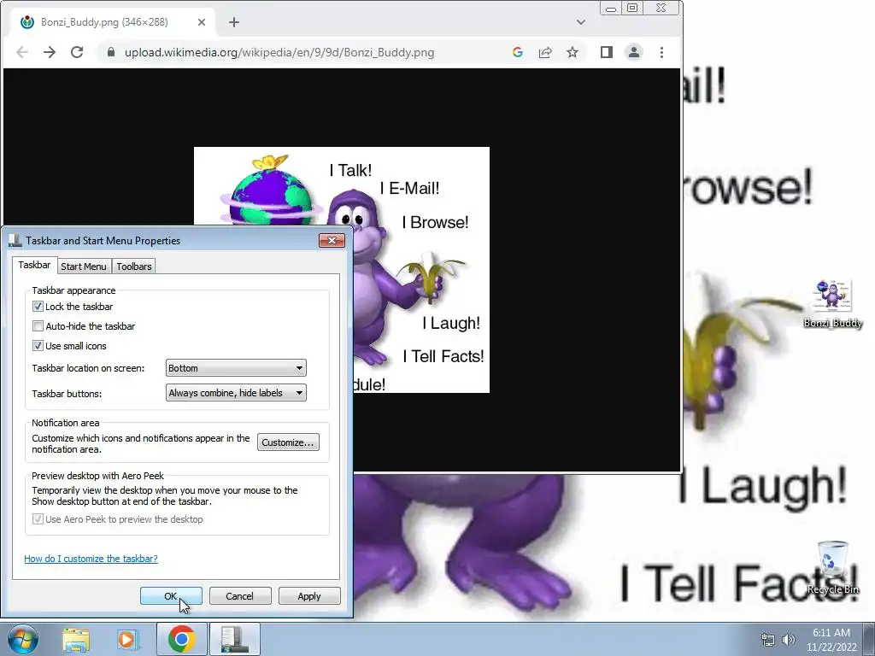The image size is (875, 656).
Task: Open a new Chrome tab
Action: (234, 22)
